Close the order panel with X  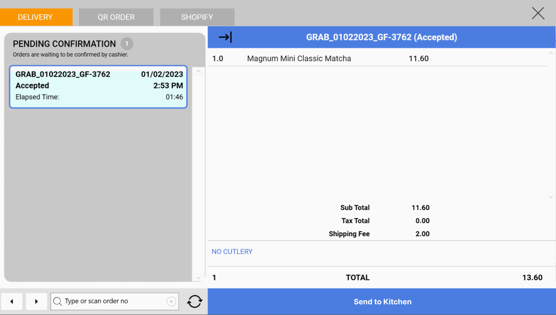click(538, 13)
